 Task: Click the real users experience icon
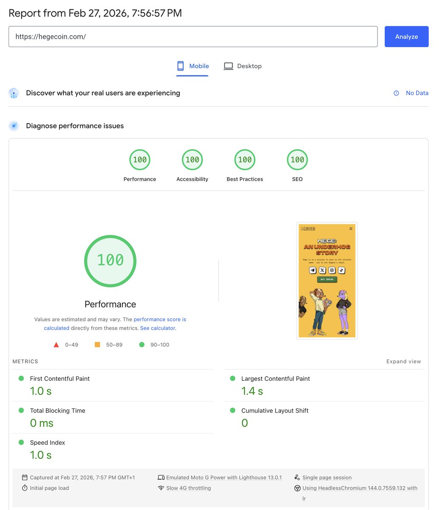coord(14,93)
